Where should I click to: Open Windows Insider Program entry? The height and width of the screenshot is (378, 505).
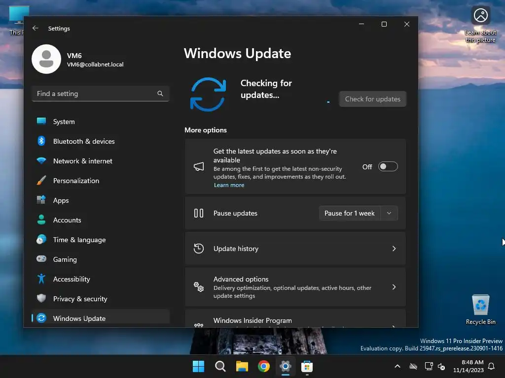(295, 319)
